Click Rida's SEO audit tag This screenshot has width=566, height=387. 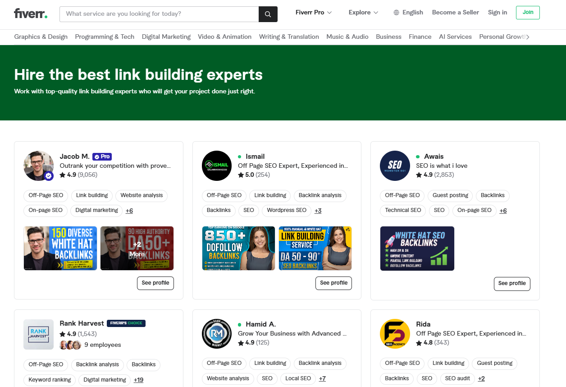tap(457, 378)
